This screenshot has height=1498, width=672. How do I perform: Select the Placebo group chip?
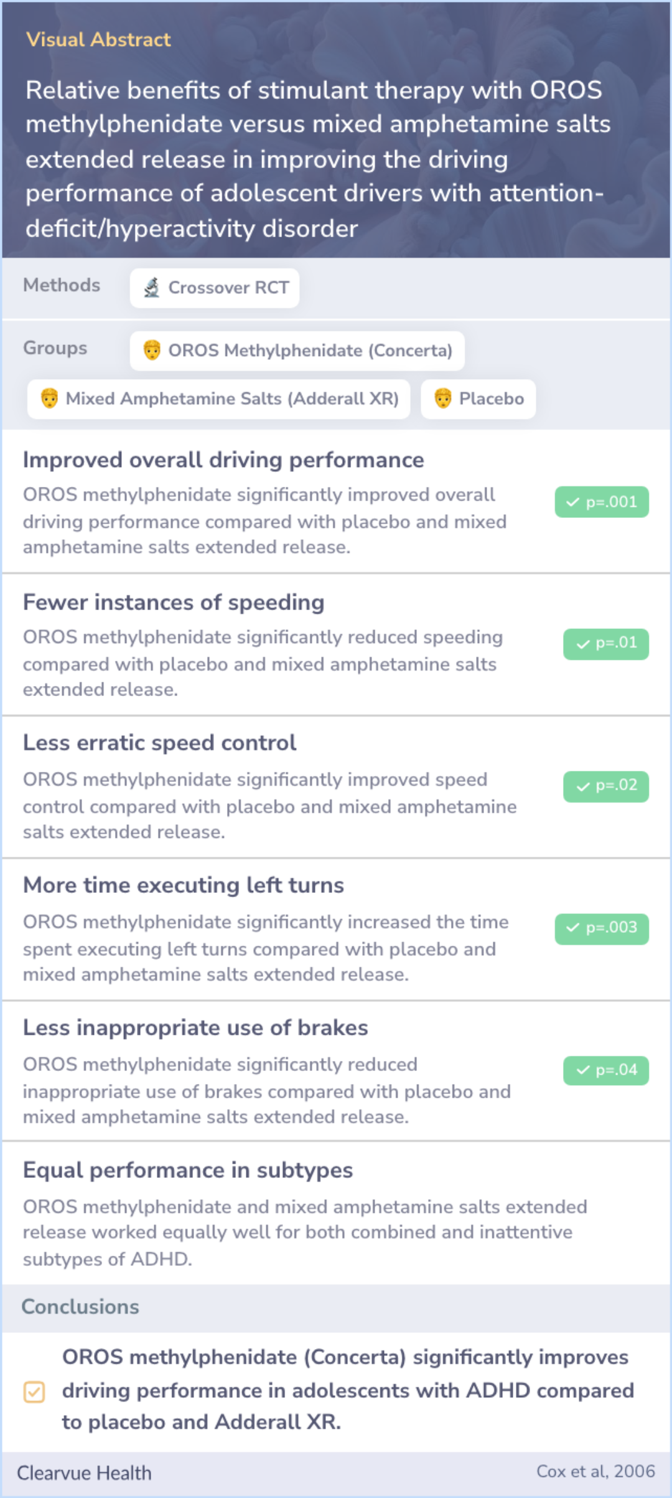[x=478, y=398]
